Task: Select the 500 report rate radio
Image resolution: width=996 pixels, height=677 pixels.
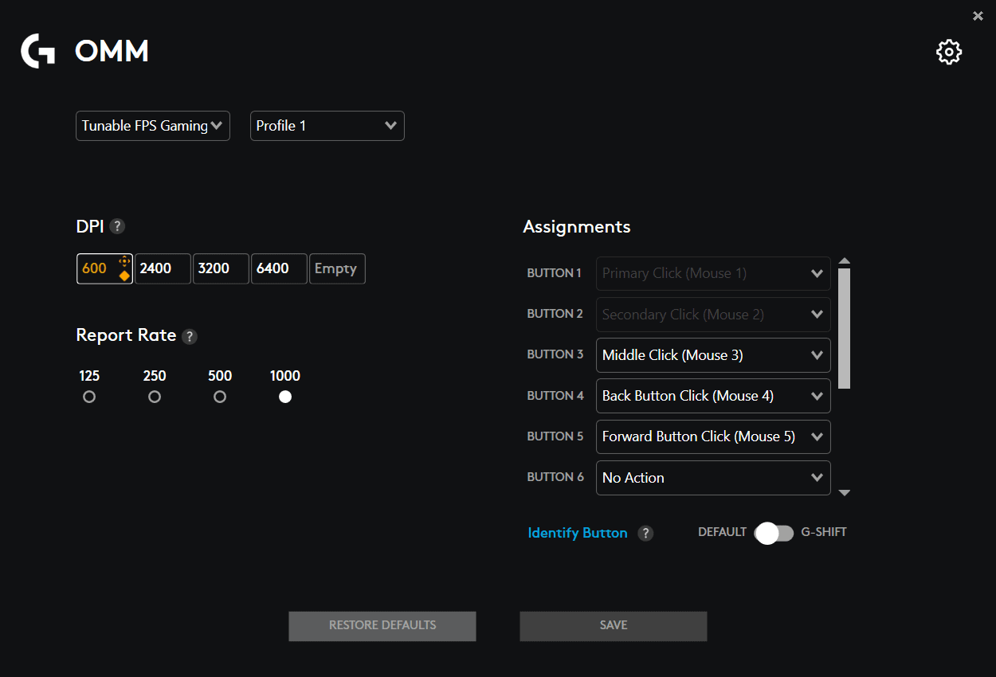Action: click(x=220, y=397)
